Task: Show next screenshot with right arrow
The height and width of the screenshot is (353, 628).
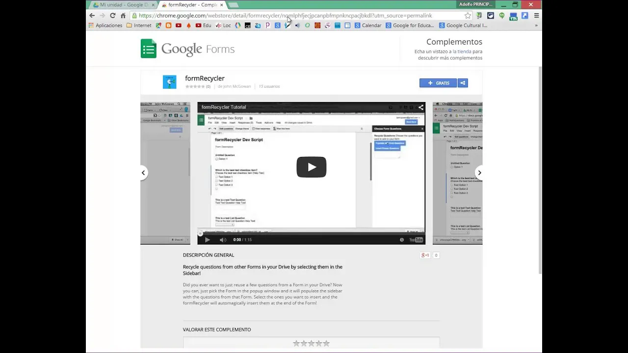Action: [479, 173]
